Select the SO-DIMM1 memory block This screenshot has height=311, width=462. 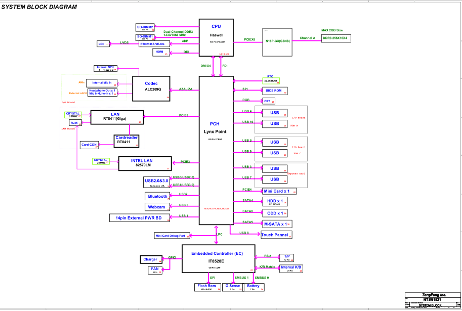[145, 37]
